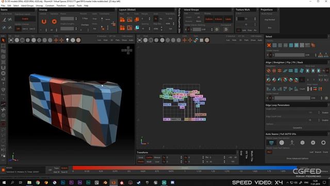
Task: Click the cyan square icon in Layout panel
Action: (137, 27)
